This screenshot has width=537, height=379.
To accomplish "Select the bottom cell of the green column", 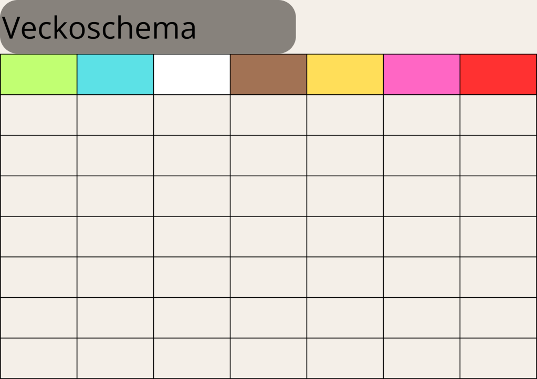I will click(39, 358).
